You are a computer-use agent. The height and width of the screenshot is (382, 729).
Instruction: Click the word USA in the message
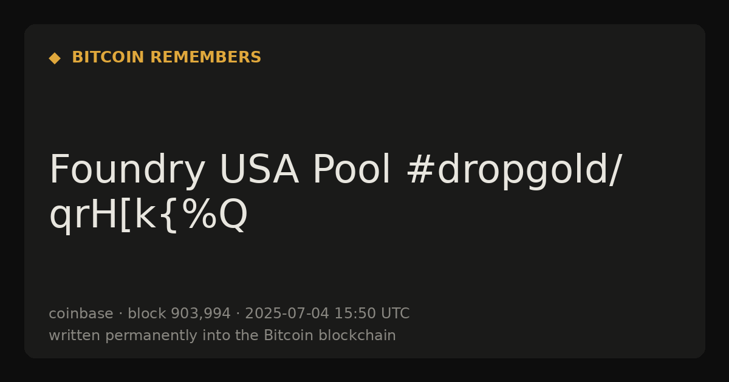tap(259, 170)
